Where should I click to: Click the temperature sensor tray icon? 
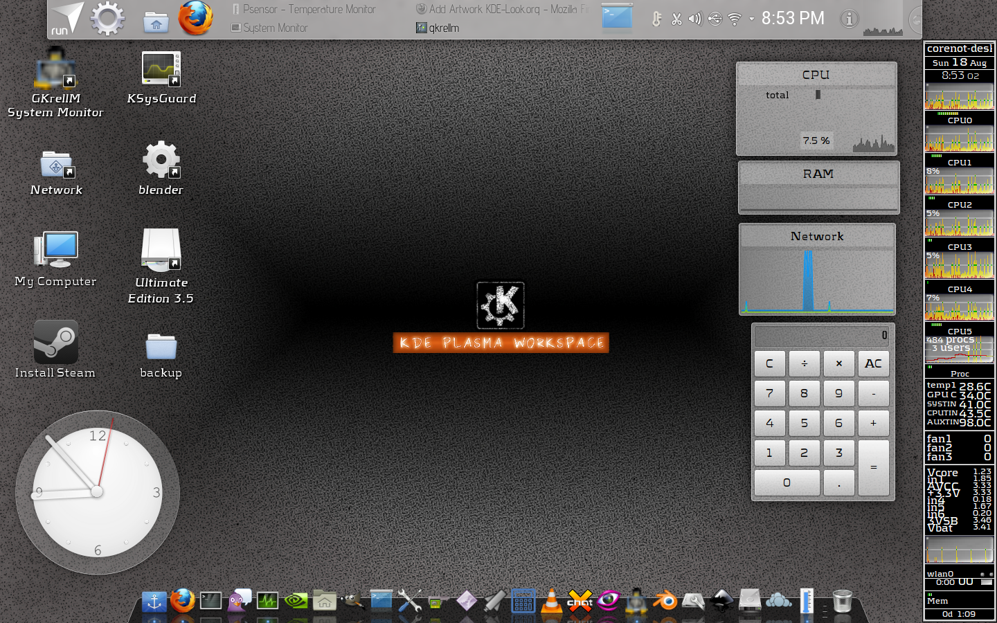(x=656, y=19)
